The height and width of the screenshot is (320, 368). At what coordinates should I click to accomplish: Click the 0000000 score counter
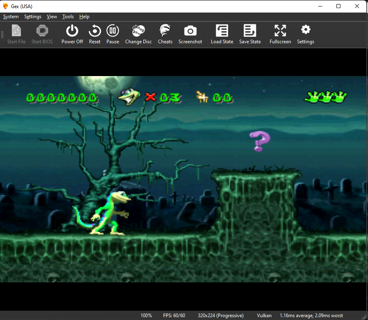pyautogui.click(x=62, y=98)
